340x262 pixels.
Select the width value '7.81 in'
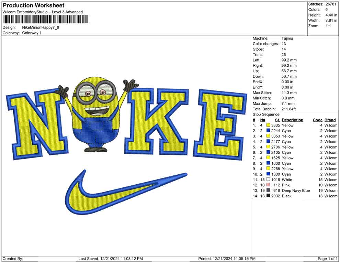(331, 20)
